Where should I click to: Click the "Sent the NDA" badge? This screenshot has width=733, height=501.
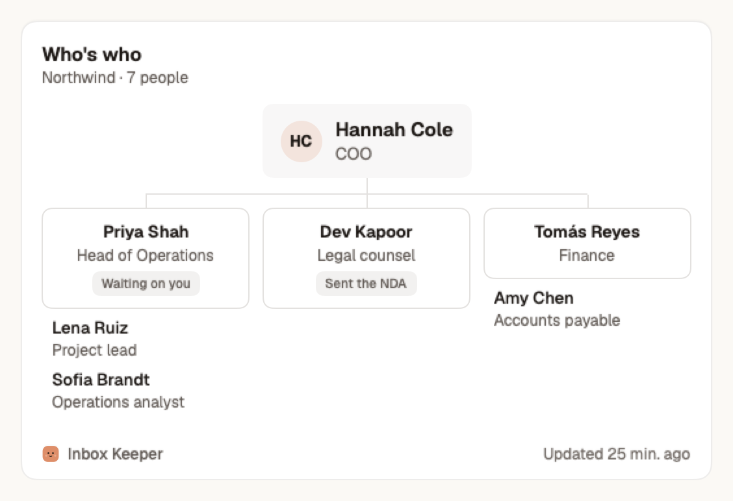[x=366, y=284]
